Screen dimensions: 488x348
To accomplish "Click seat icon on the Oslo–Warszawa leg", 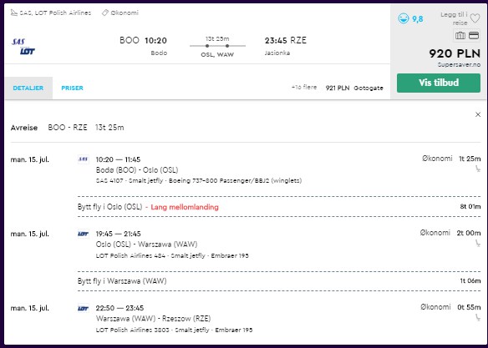I will click(478, 244).
